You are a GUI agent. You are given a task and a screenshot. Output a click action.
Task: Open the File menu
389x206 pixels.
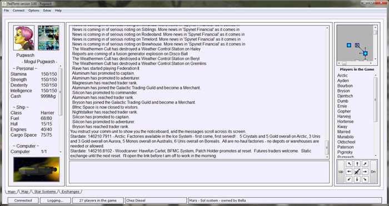pos(7,11)
